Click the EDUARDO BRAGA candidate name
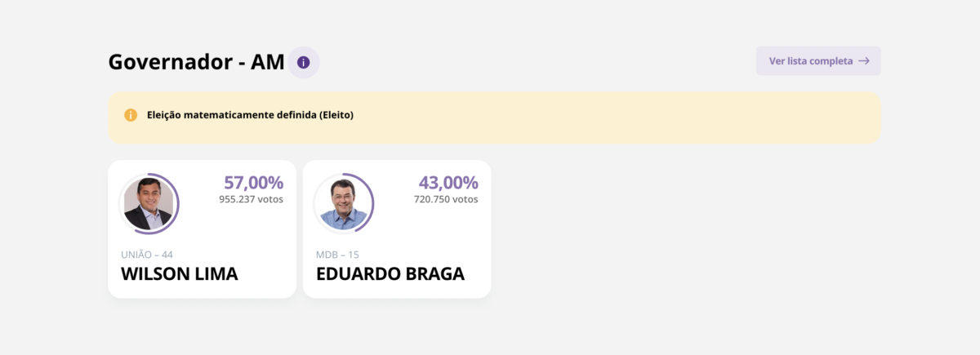 point(390,274)
